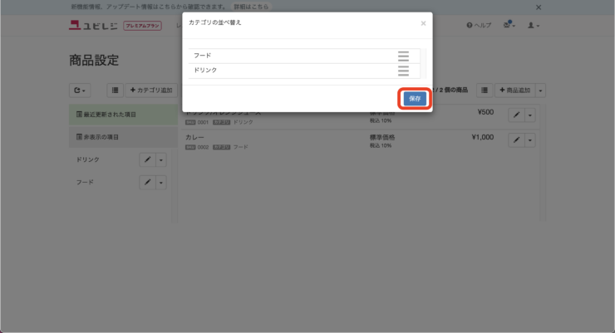Expand dropdown beside フード category
Screen dimensions: 615x333
160,183
